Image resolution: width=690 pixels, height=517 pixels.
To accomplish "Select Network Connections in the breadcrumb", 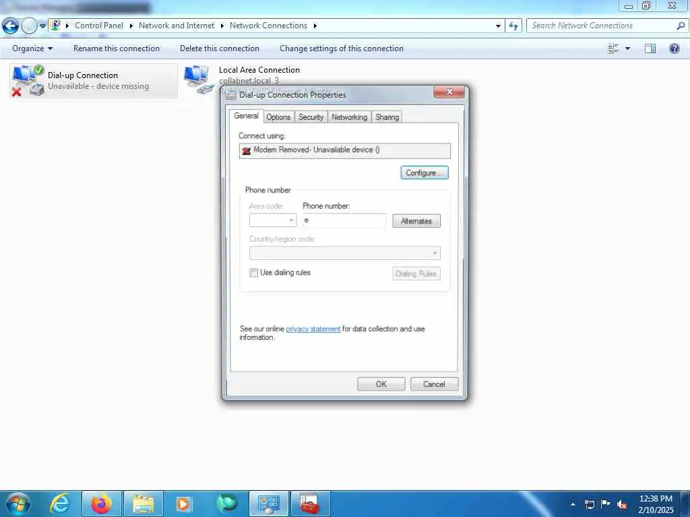I will click(x=268, y=26).
